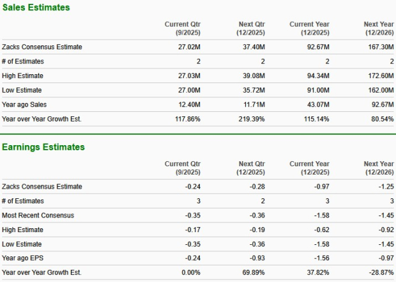Select Sales table Current Qtr (9/2025) column header
The image size is (396, 282).
[182, 28]
